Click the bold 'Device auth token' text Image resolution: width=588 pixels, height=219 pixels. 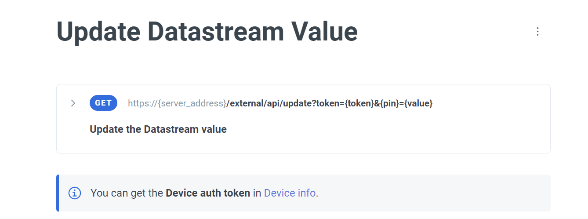coord(208,193)
